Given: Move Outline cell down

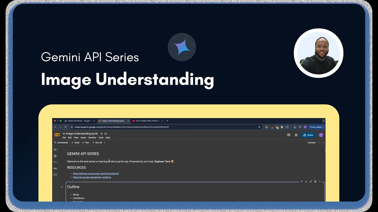Looking at the screenshot, I should tap(306, 182).
